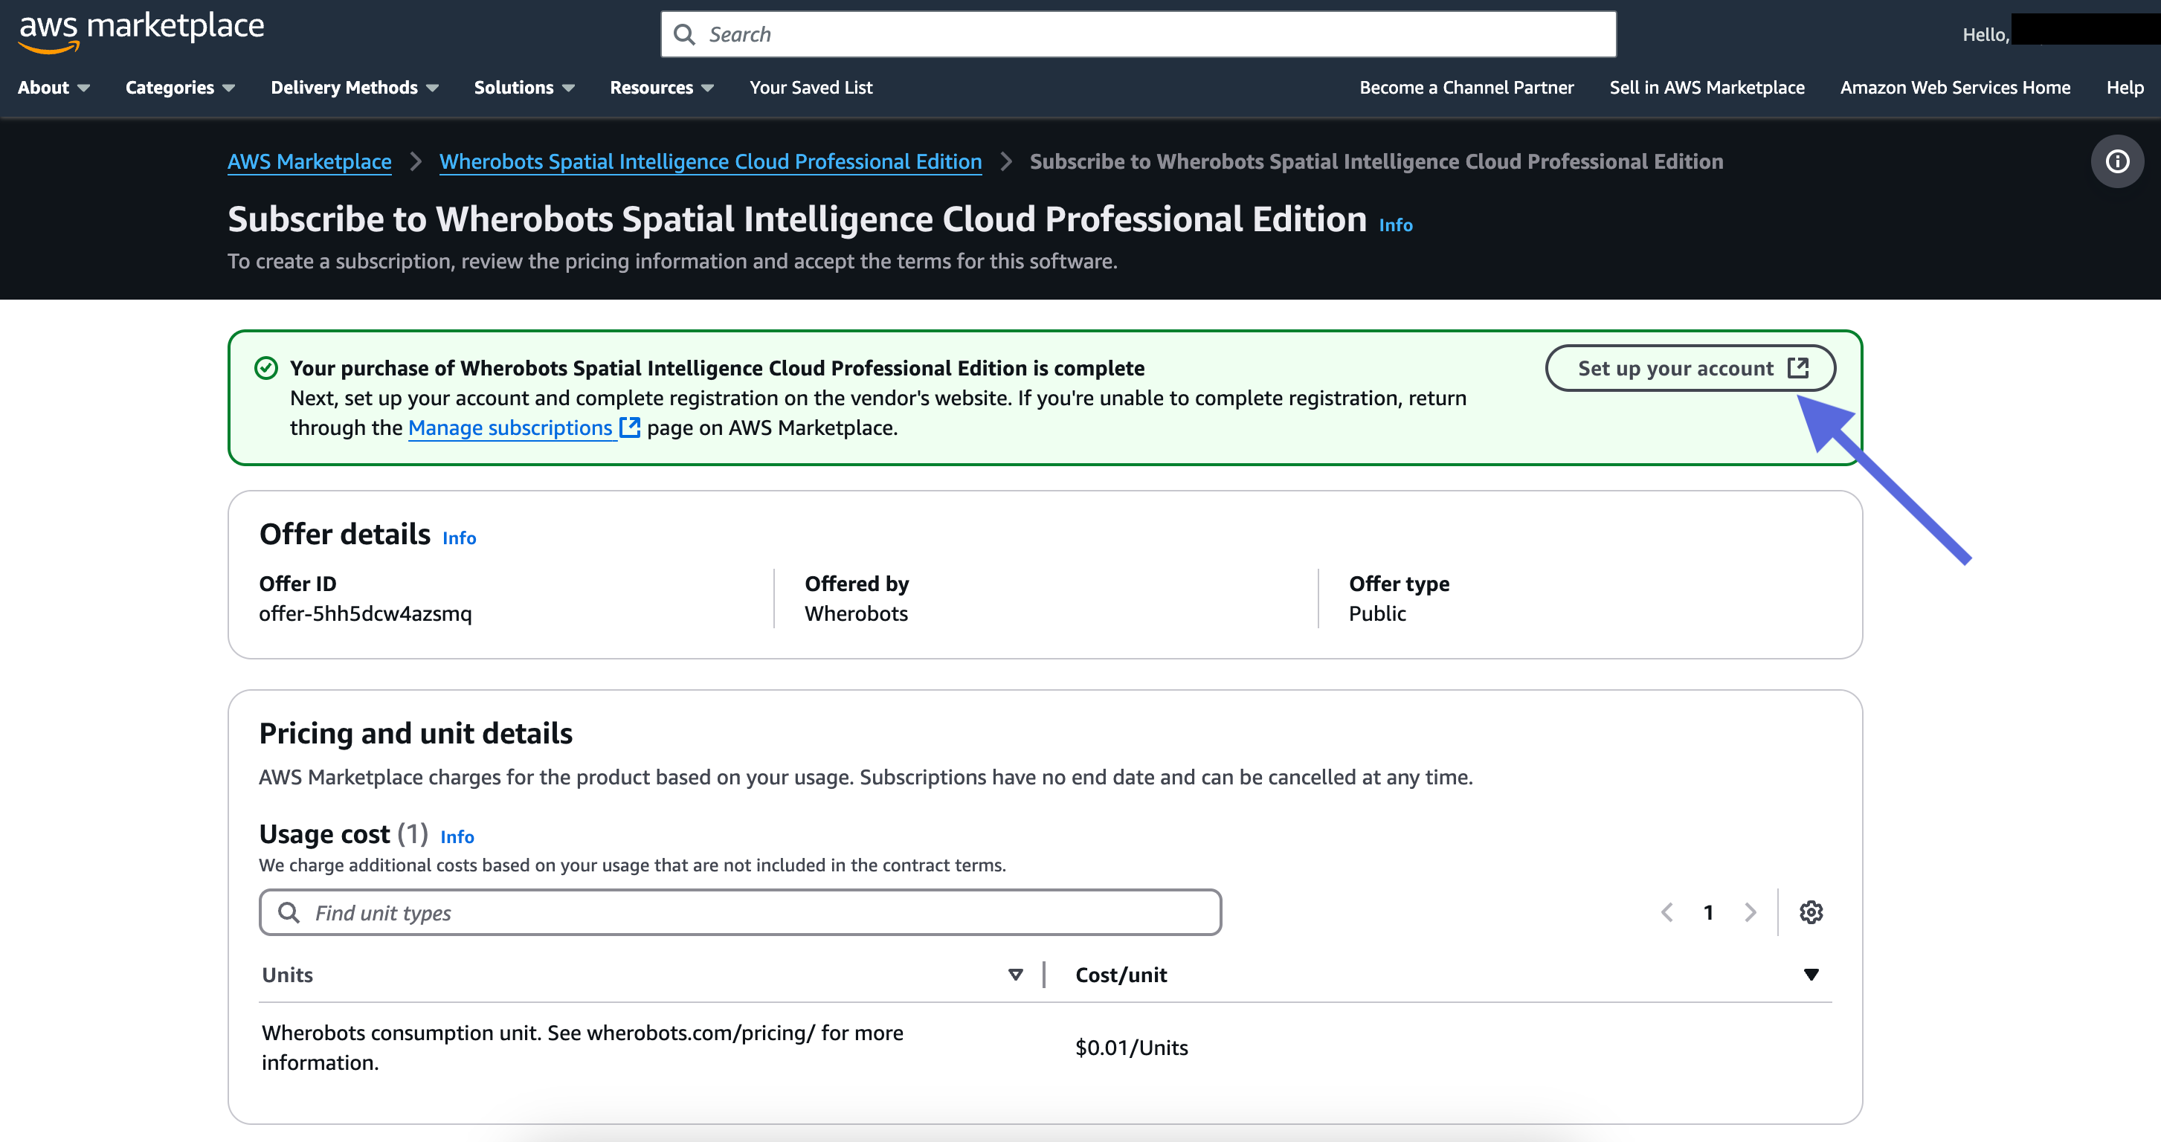Expand the Categories dropdown menu
Viewport: 2161px width, 1142px height.
pos(179,87)
